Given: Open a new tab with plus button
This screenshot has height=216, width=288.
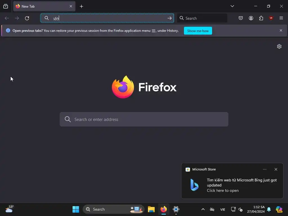Looking at the screenshot, I should point(81,6).
